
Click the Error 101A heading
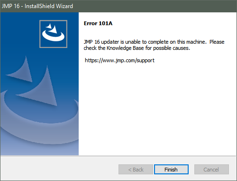click(x=98, y=23)
